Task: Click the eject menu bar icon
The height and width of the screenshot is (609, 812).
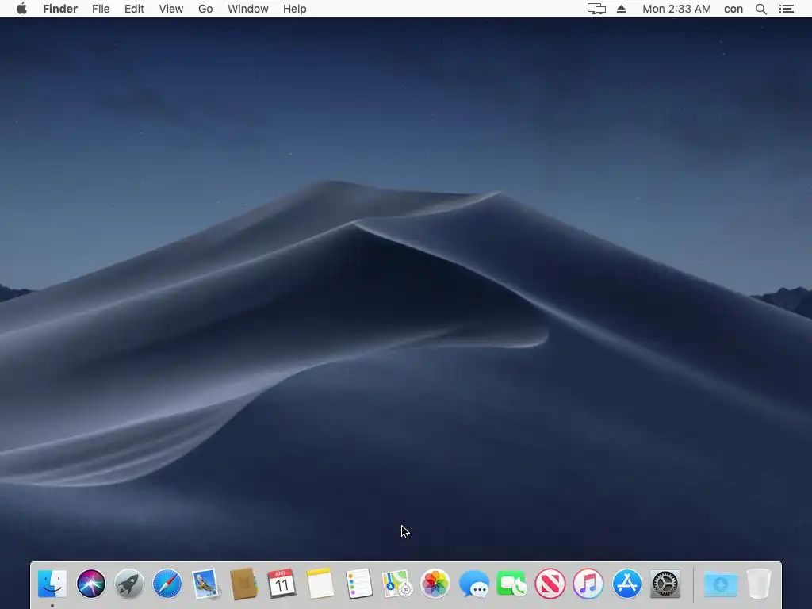Action: [622, 9]
